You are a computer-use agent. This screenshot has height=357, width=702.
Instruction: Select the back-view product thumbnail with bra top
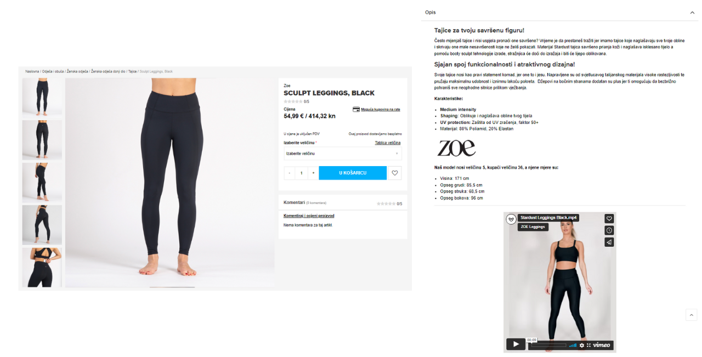tap(42, 267)
